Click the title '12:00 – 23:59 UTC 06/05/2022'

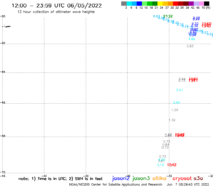[57, 6]
